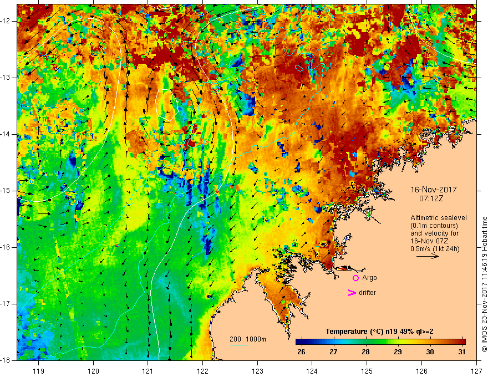This screenshot has width=488, height=377.
Task: Click the IMOS copyright timestamp text
Action: [484, 284]
